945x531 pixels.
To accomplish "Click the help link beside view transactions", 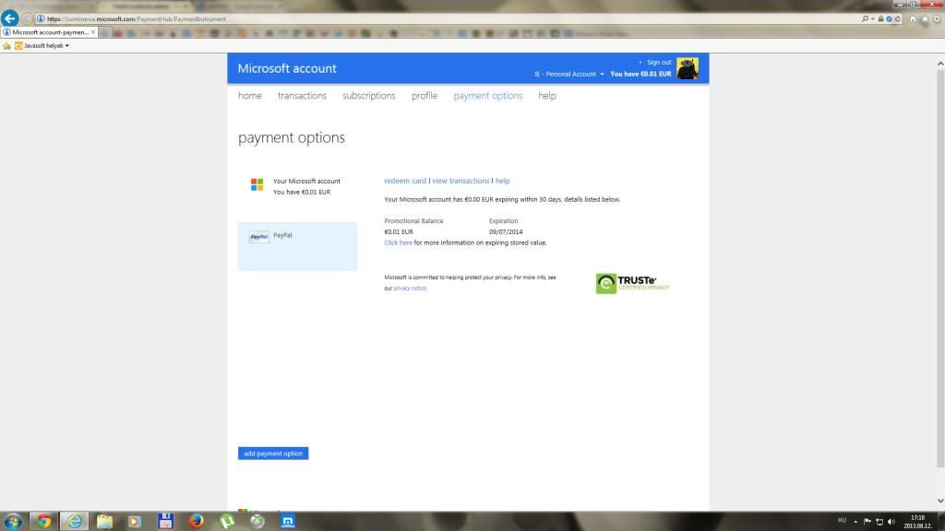I will tap(503, 181).
